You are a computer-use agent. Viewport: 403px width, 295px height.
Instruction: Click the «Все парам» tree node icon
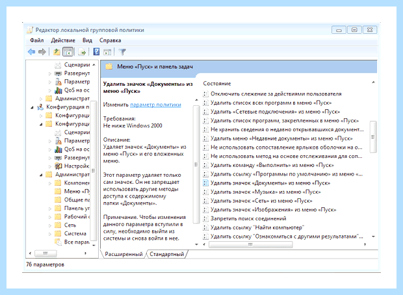58,242
